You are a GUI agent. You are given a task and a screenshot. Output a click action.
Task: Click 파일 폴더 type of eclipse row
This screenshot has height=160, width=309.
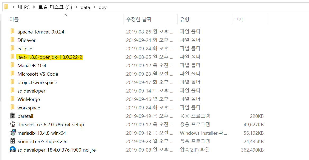pyautogui.click(x=190, y=48)
